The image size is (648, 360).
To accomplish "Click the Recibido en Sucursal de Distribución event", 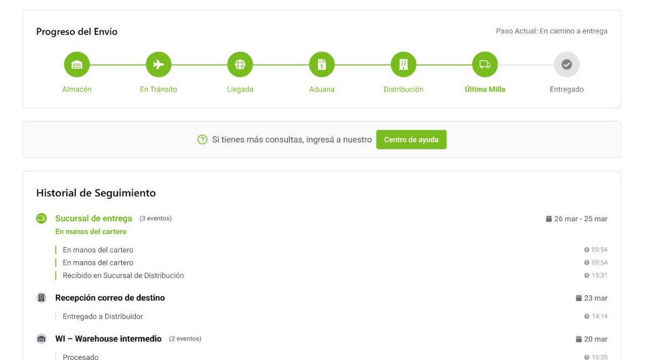I will click(123, 275).
